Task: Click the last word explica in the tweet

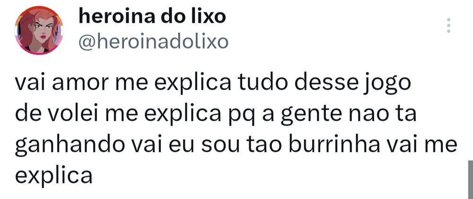Action: point(53,176)
